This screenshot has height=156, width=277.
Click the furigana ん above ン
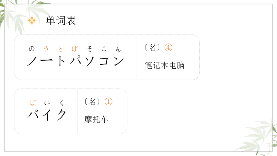[118, 49]
